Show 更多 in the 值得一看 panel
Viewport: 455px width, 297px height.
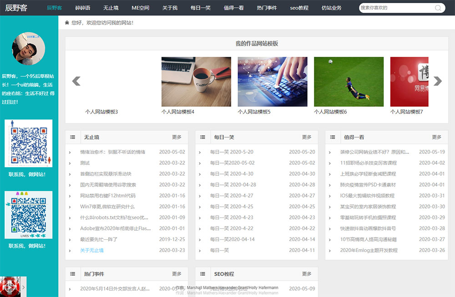click(x=436, y=137)
